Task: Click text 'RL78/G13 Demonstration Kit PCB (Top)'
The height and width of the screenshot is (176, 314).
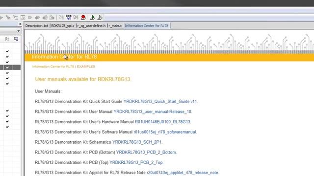Action: pos(72,162)
